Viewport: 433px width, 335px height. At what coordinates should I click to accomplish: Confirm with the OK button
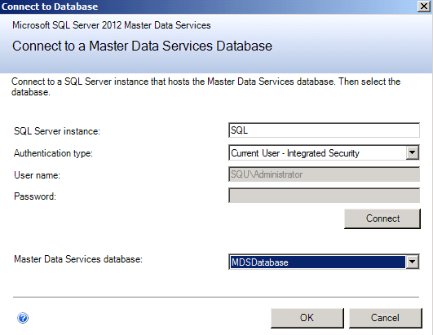(307, 318)
